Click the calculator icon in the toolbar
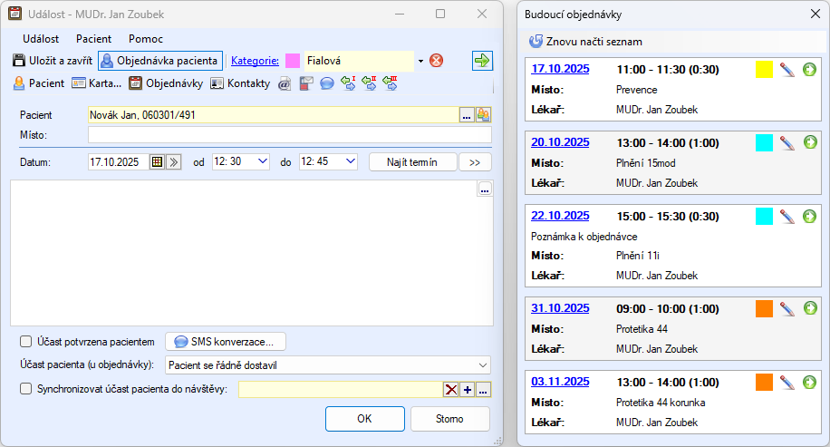Image resolution: width=830 pixels, height=447 pixels. 305,83
